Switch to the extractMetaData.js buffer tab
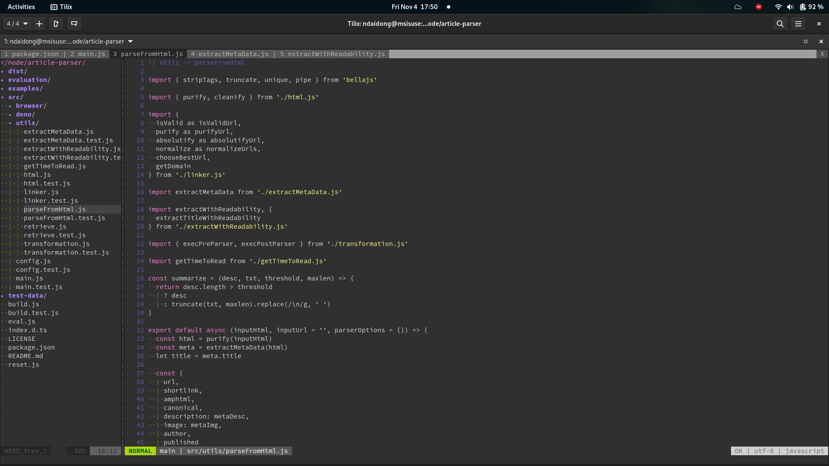The width and height of the screenshot is (829, 466). point(230,54)
